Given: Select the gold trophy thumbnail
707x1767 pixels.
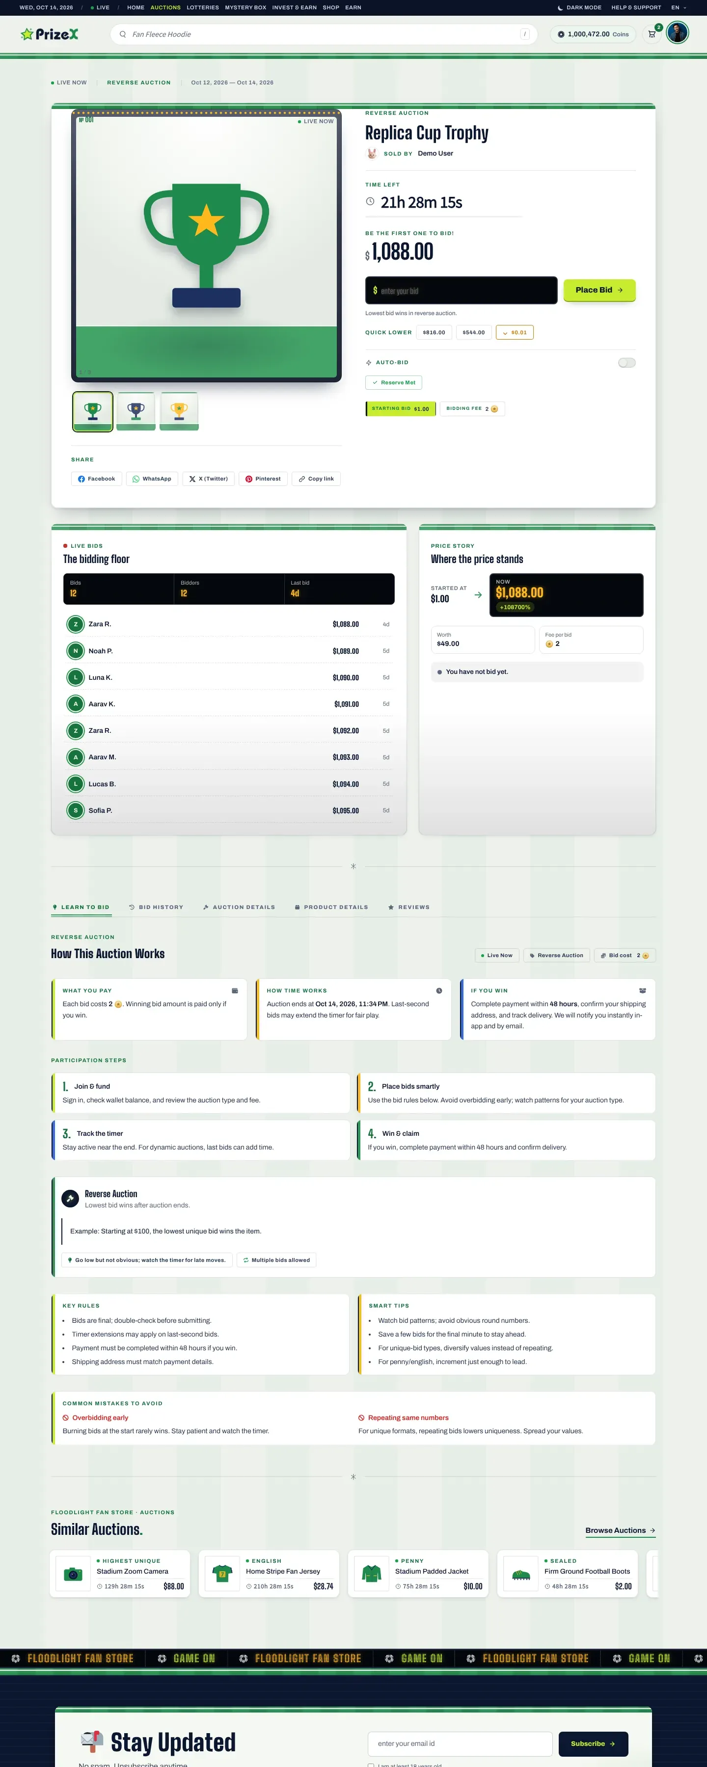Looking at the screenshot, I should pyautogui.click(x=179, y=412).
